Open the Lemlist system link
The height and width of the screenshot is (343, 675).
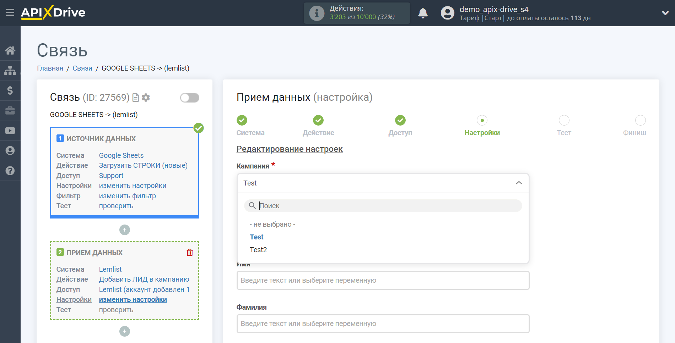tap(110, 269)
